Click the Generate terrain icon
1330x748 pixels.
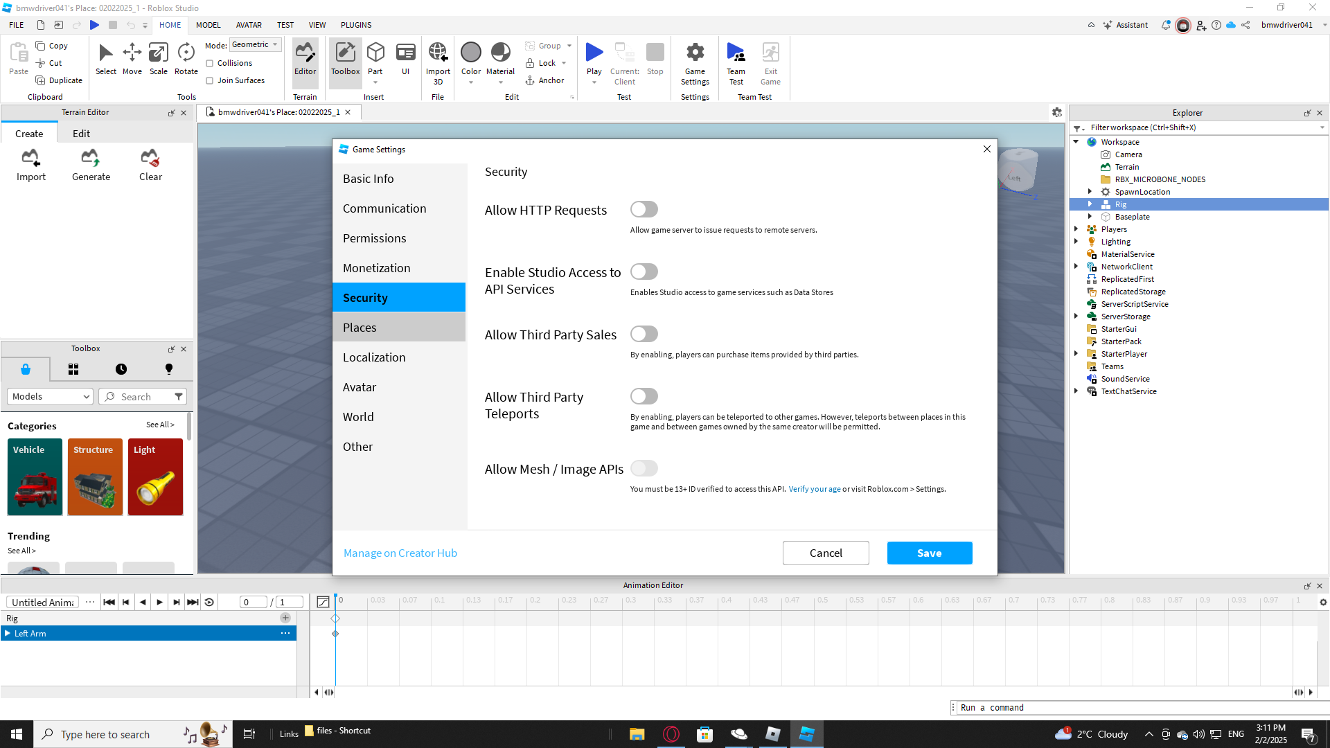tap(91, 159)
